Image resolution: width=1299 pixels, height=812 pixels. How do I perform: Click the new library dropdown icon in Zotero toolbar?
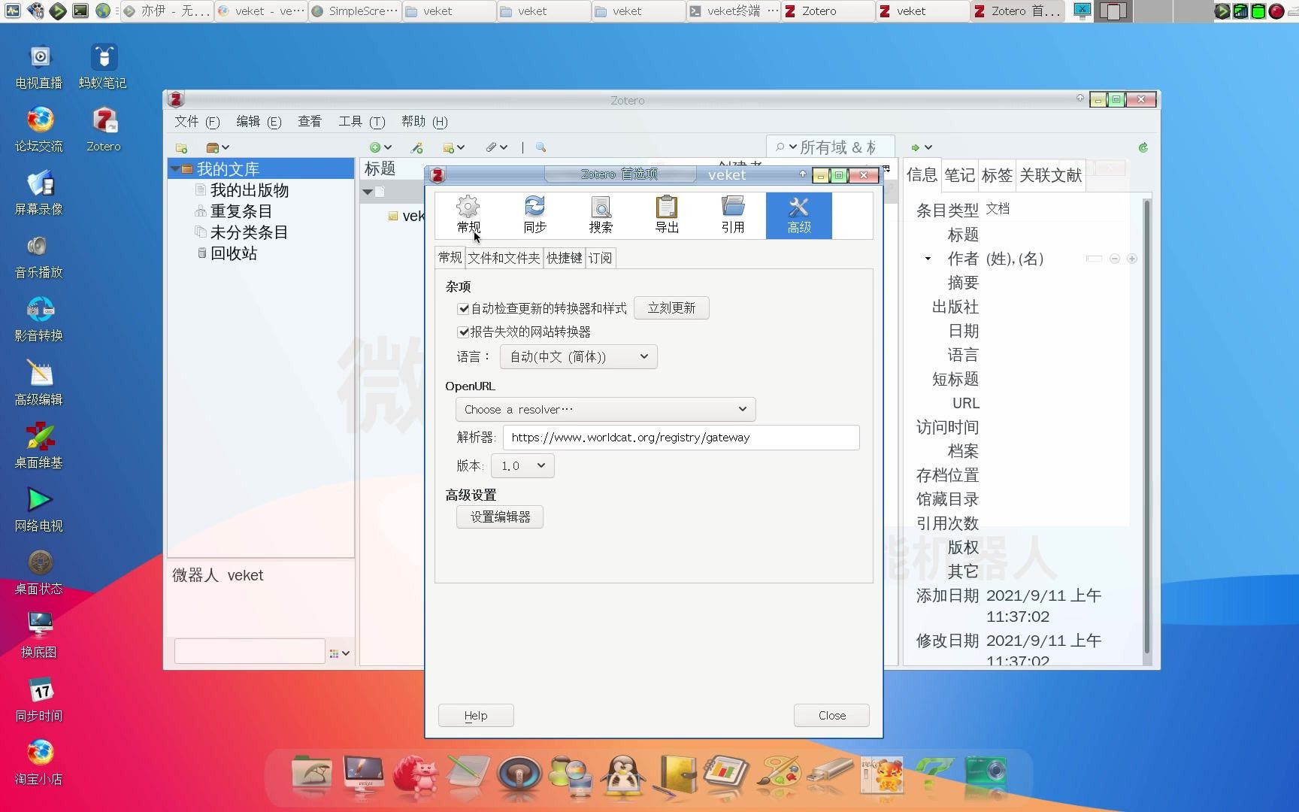click(x=217, y=147)
